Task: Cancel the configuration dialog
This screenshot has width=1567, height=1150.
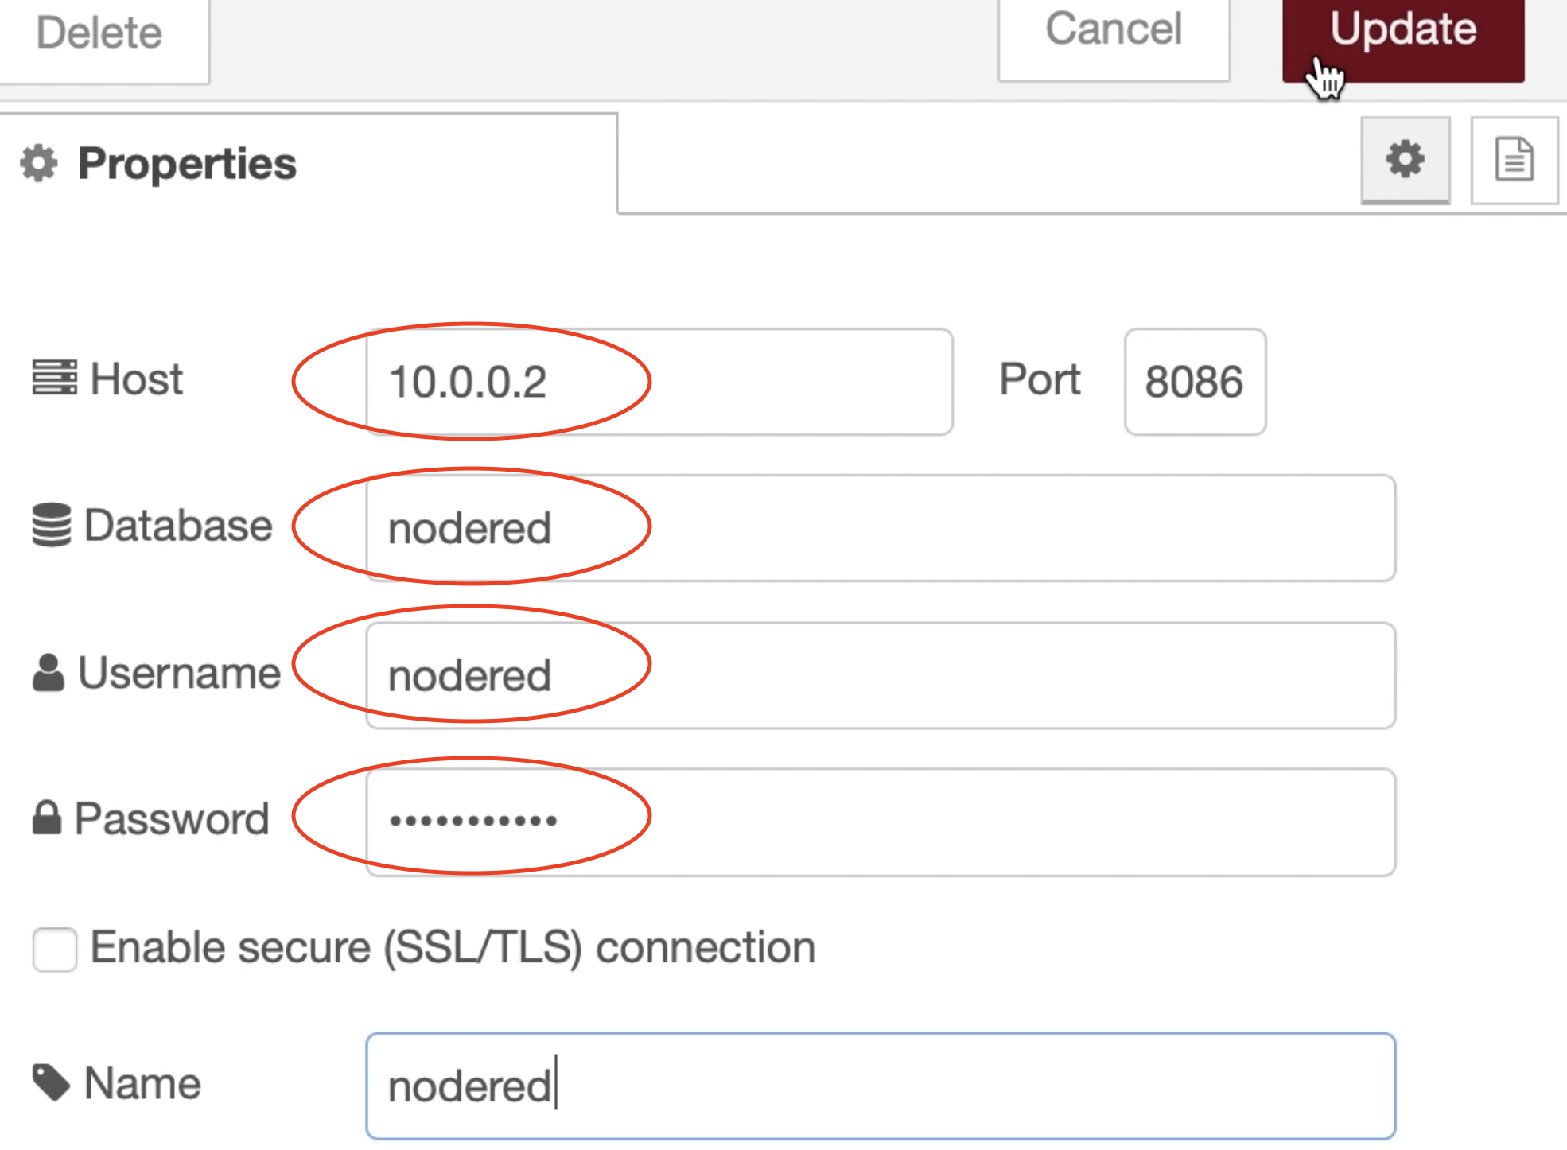Action: pyautogui.click(x=1112, y=30)
